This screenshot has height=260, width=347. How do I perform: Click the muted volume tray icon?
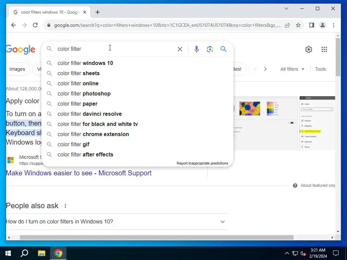303,253
